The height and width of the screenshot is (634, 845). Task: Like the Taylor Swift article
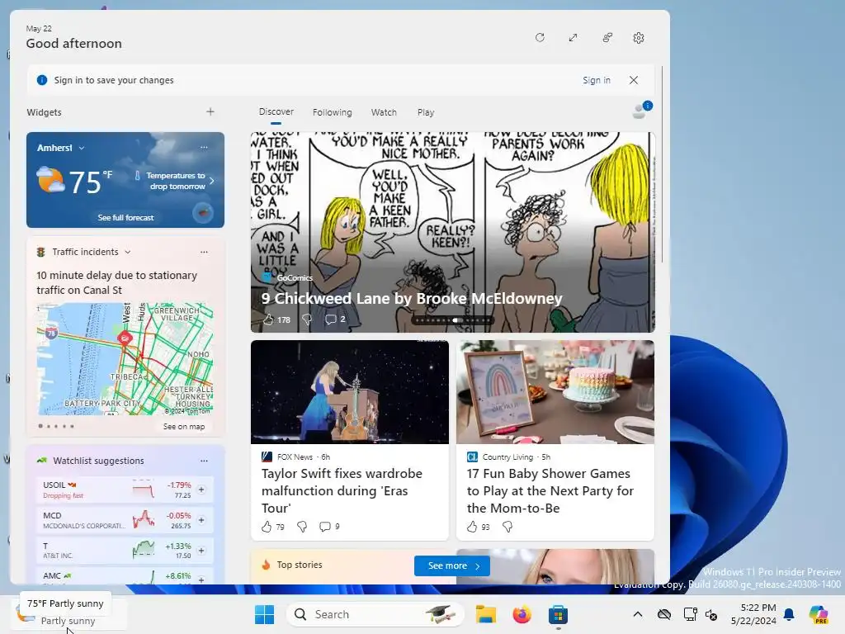pos(267,527)
